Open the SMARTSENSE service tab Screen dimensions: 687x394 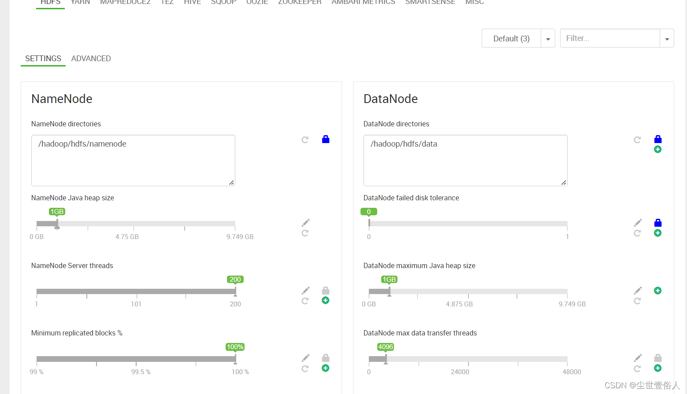point(430,2)
